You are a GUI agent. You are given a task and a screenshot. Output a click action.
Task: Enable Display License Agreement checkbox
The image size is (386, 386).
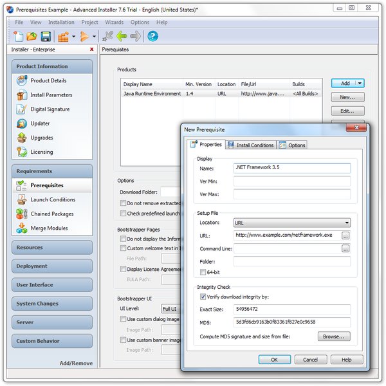123,269
